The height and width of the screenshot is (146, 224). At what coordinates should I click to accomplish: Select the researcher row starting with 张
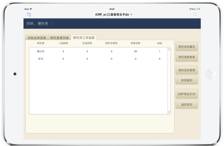tap(41, 59)
